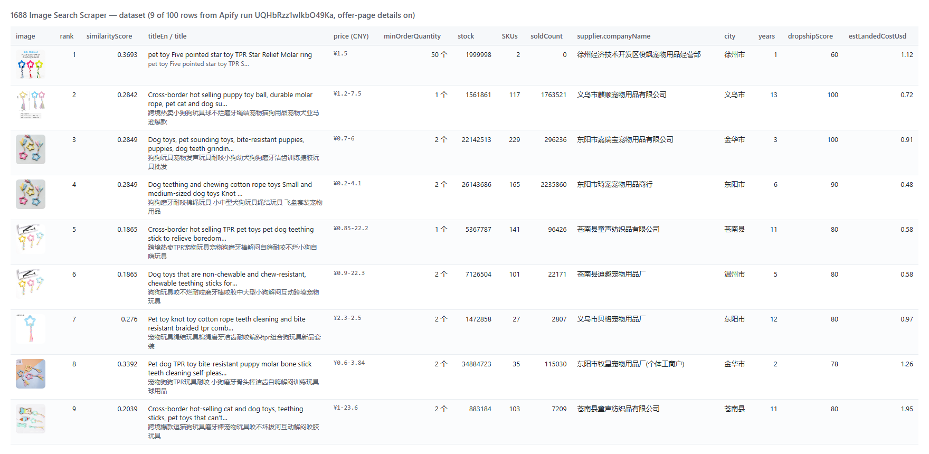Select the "minOrderQuantity" column header
Image resolution: width=929 pixels, height=454 pixels.
[x=412, y=36]
